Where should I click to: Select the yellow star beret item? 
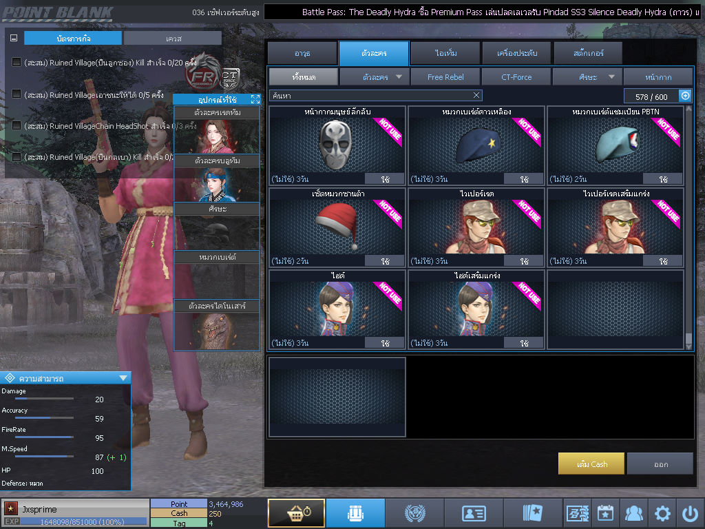coord(476,145)
